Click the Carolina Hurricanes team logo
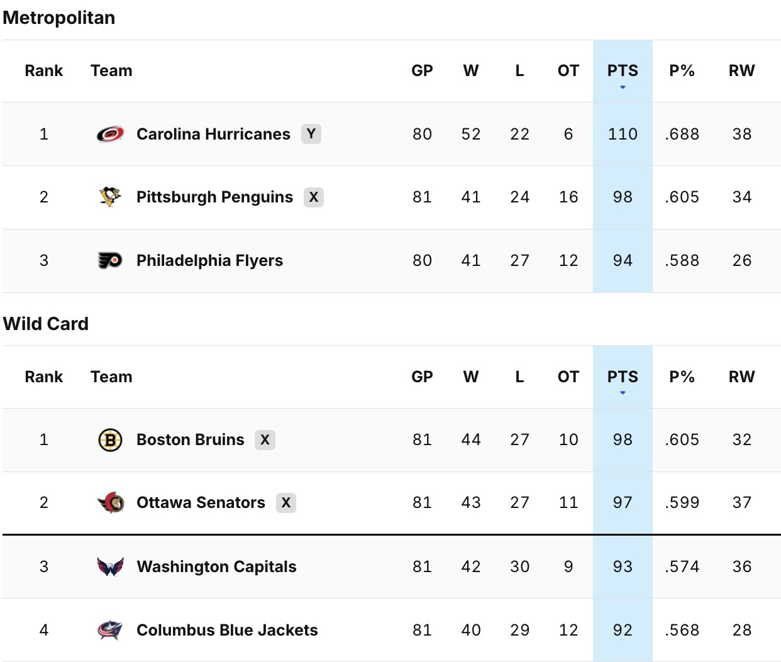This screenshot has height=662, width=781. 110,134
